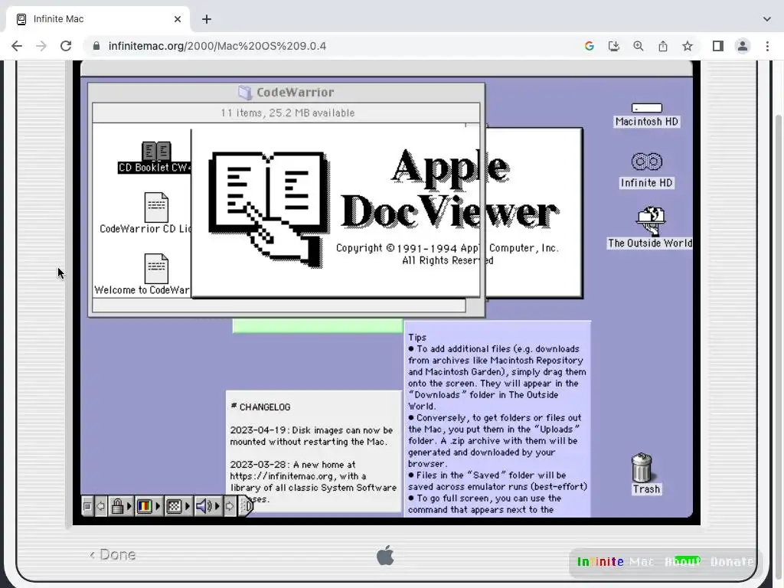Click the Apple DocViewer book logo

(269, 209)
